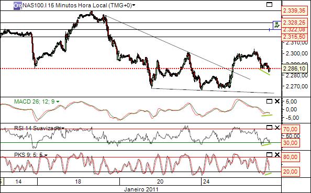This screenshot has width=311, height=193.
Task: Select the green divergence line under the RSI
Action: click(266, 145)
